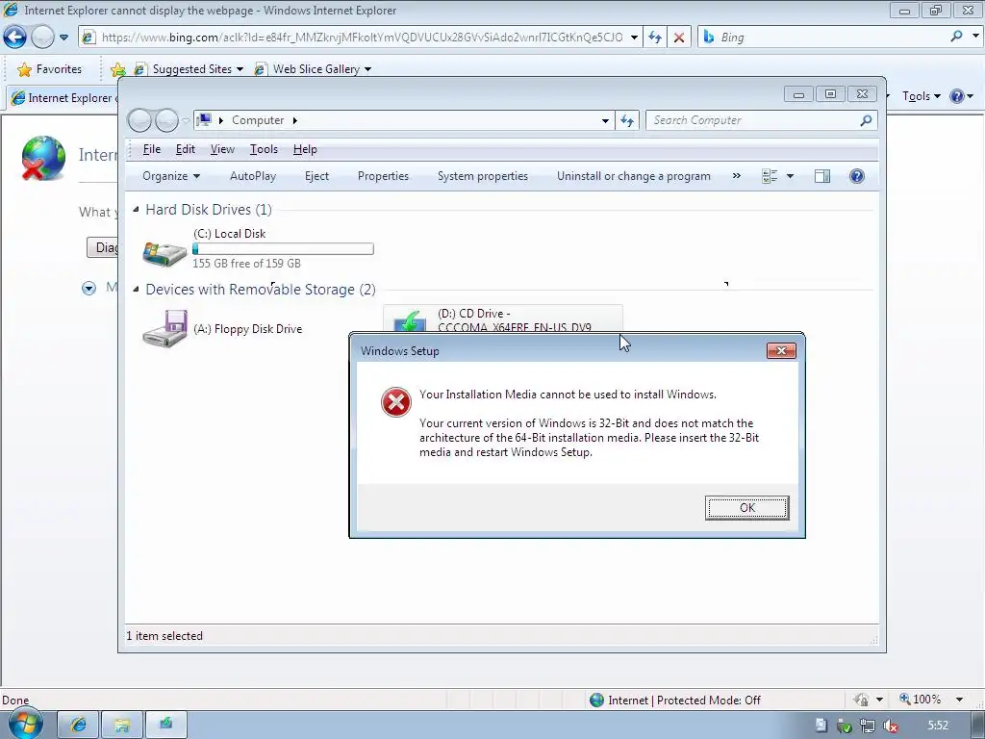This screenshot has width=985, height=739.
Task: Click Internet Explorer forward button
Action: 42,38
